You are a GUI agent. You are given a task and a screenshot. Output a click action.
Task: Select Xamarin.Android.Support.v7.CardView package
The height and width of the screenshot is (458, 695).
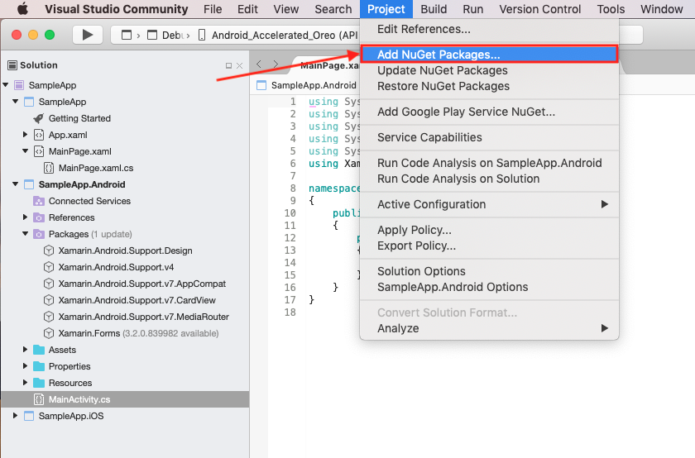pyautogui.click(x=137, y=300)
